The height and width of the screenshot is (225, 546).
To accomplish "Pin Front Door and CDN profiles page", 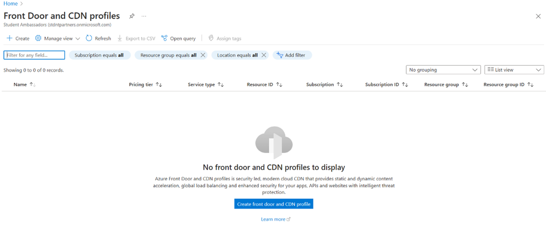I will pyautogui.click(x=132, y=16).
